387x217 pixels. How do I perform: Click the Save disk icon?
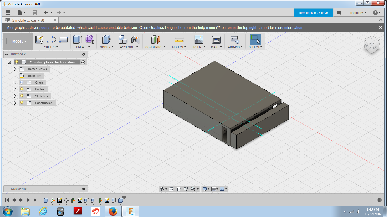(35, 12)
